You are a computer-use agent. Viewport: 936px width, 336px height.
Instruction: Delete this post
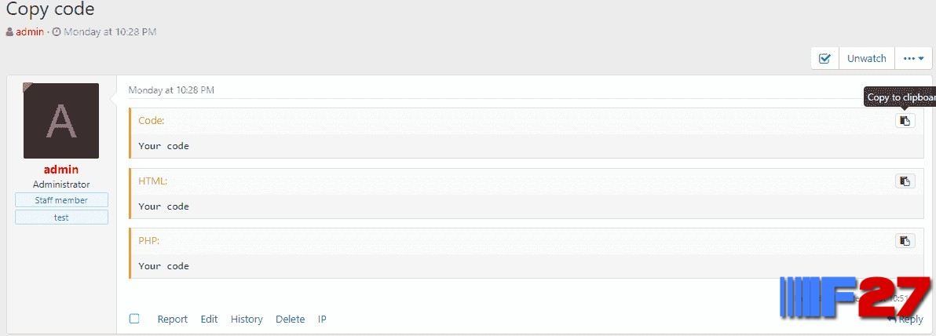pos(290,319)
